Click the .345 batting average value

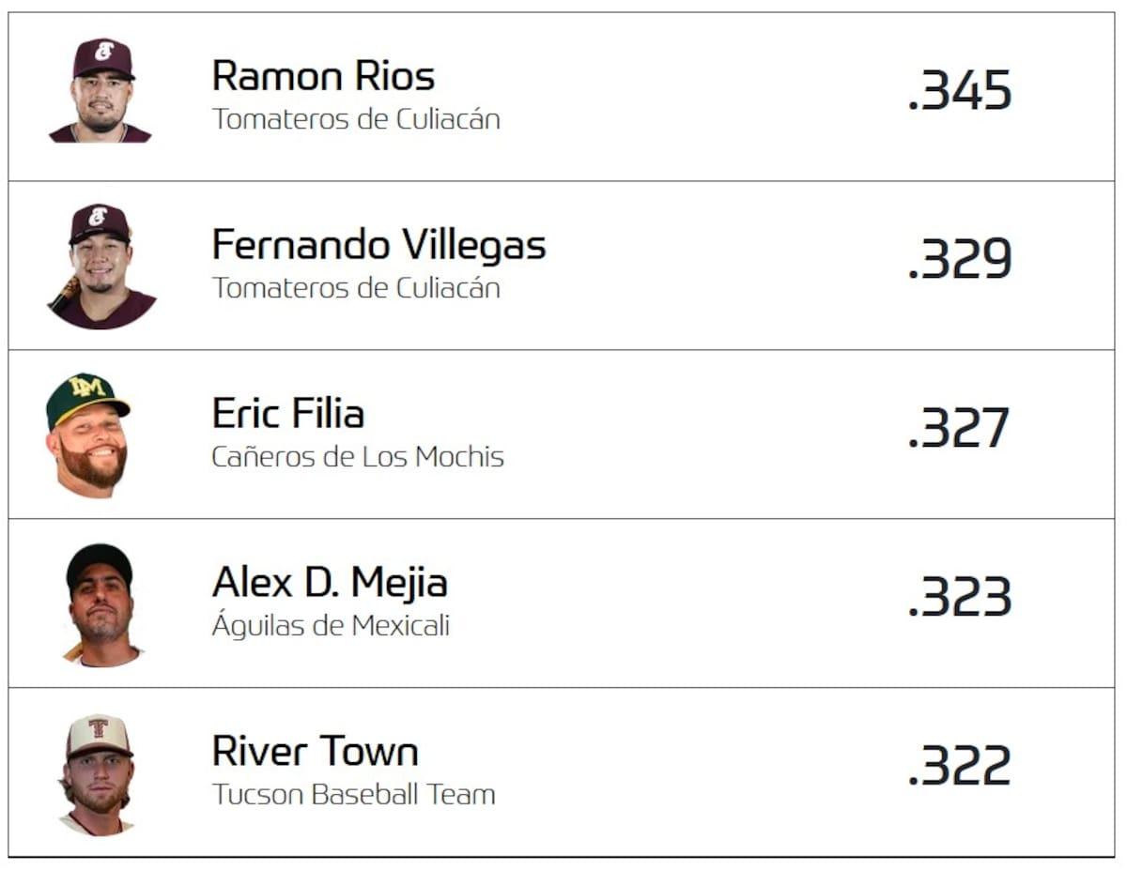[959, 91]
